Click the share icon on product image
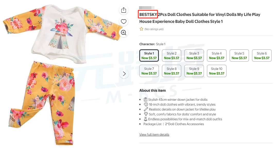Image resolution: width=276 pixels, height=148 pixels. [124, 10]
